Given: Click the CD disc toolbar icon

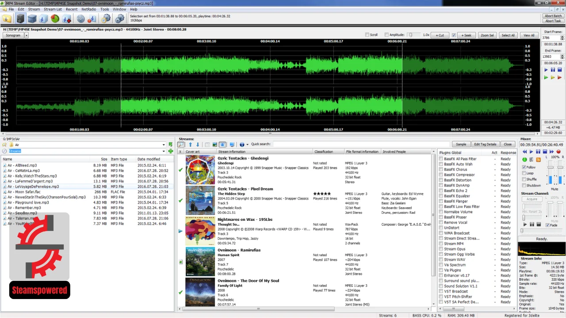Looking at the screenshot, I should (80, 19).
